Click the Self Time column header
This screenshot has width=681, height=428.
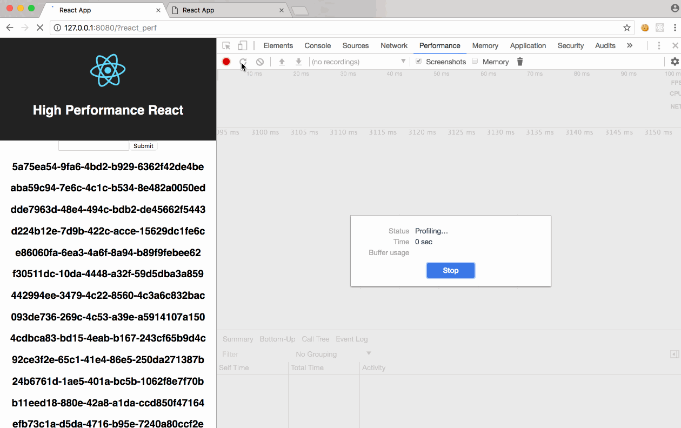(252, 367)
